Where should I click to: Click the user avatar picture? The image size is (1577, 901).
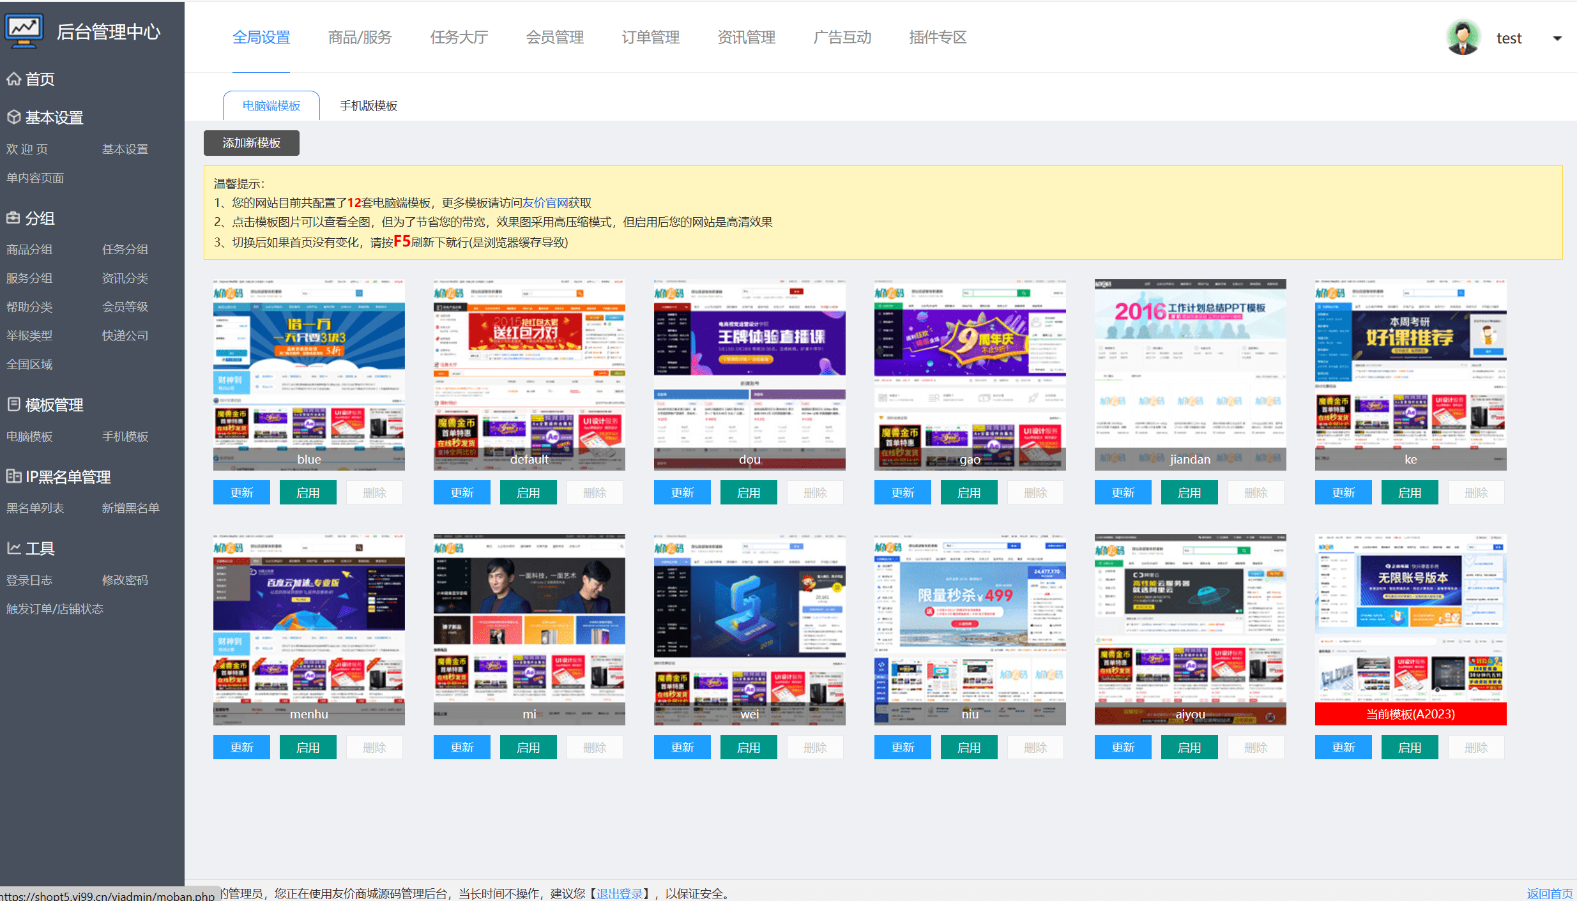point(1463,38)
